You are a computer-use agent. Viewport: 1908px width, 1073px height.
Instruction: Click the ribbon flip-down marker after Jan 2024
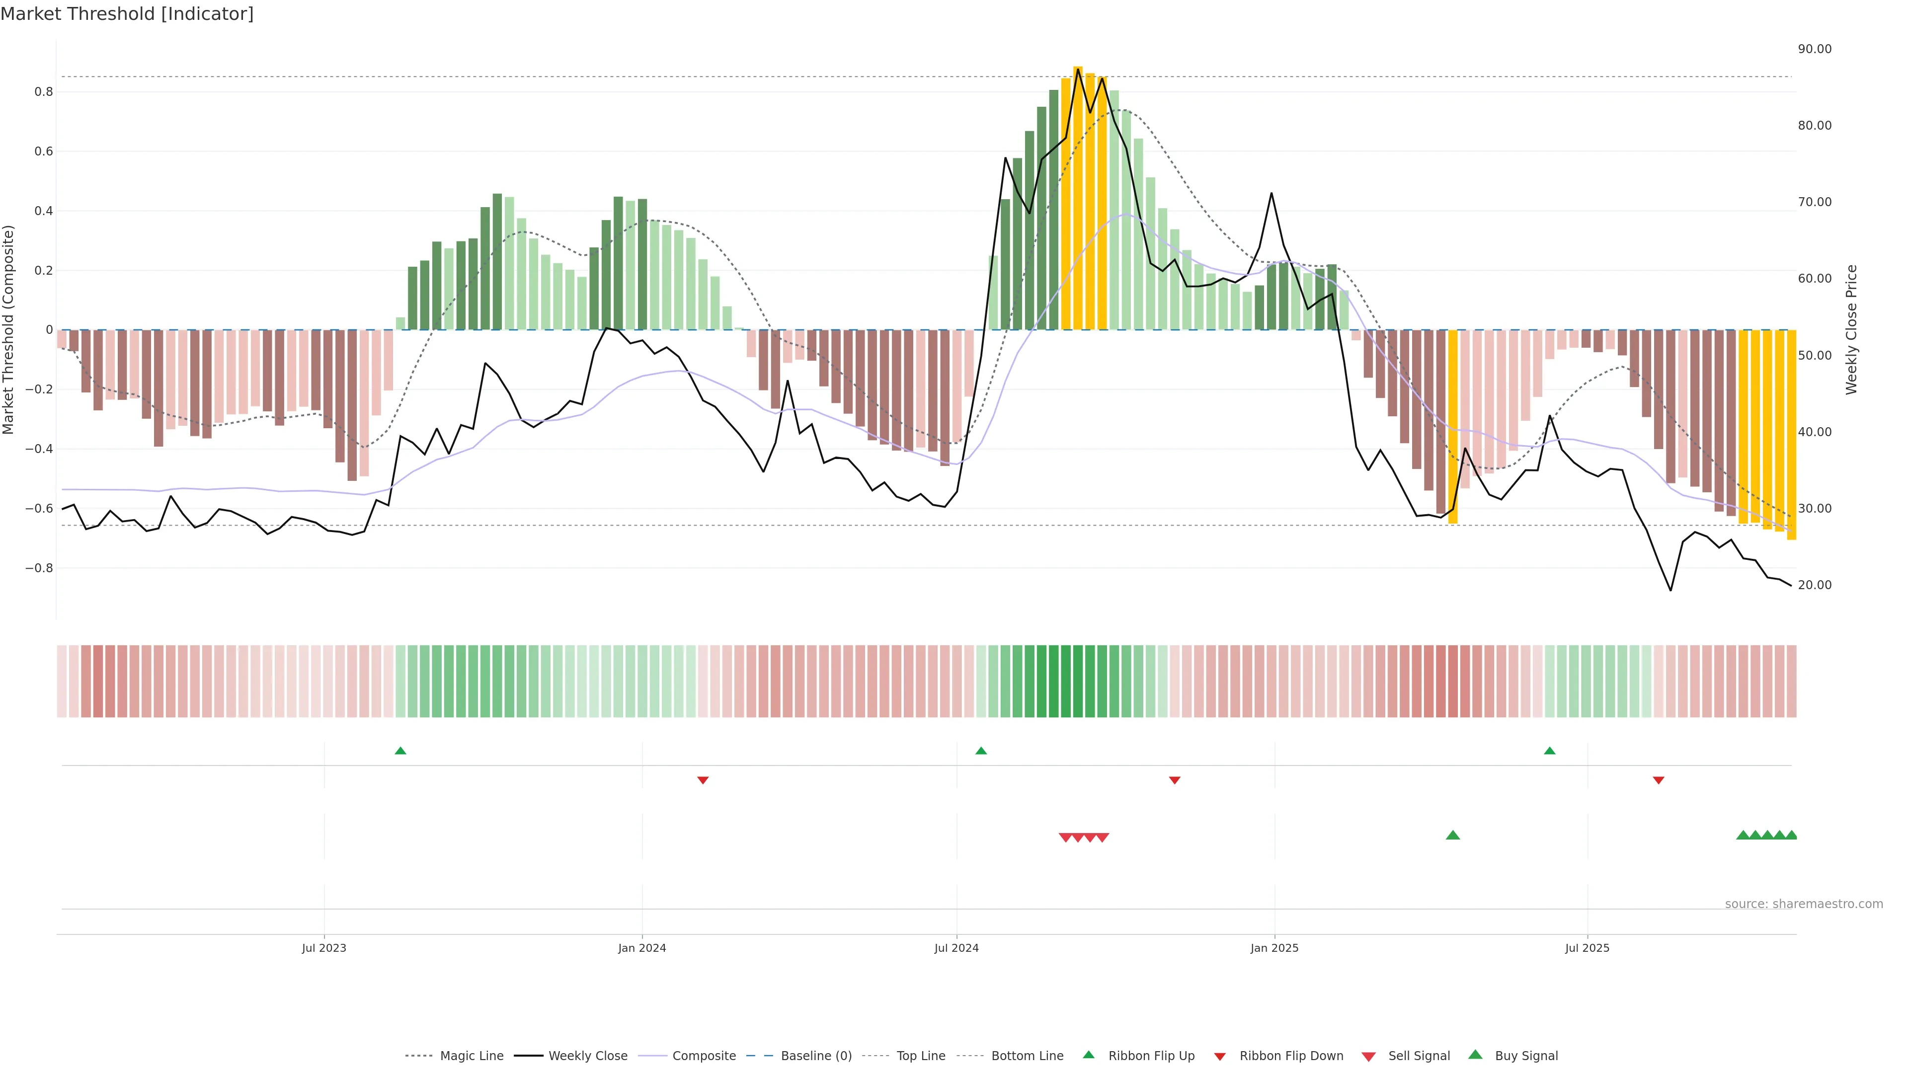[x=703, y=780]
